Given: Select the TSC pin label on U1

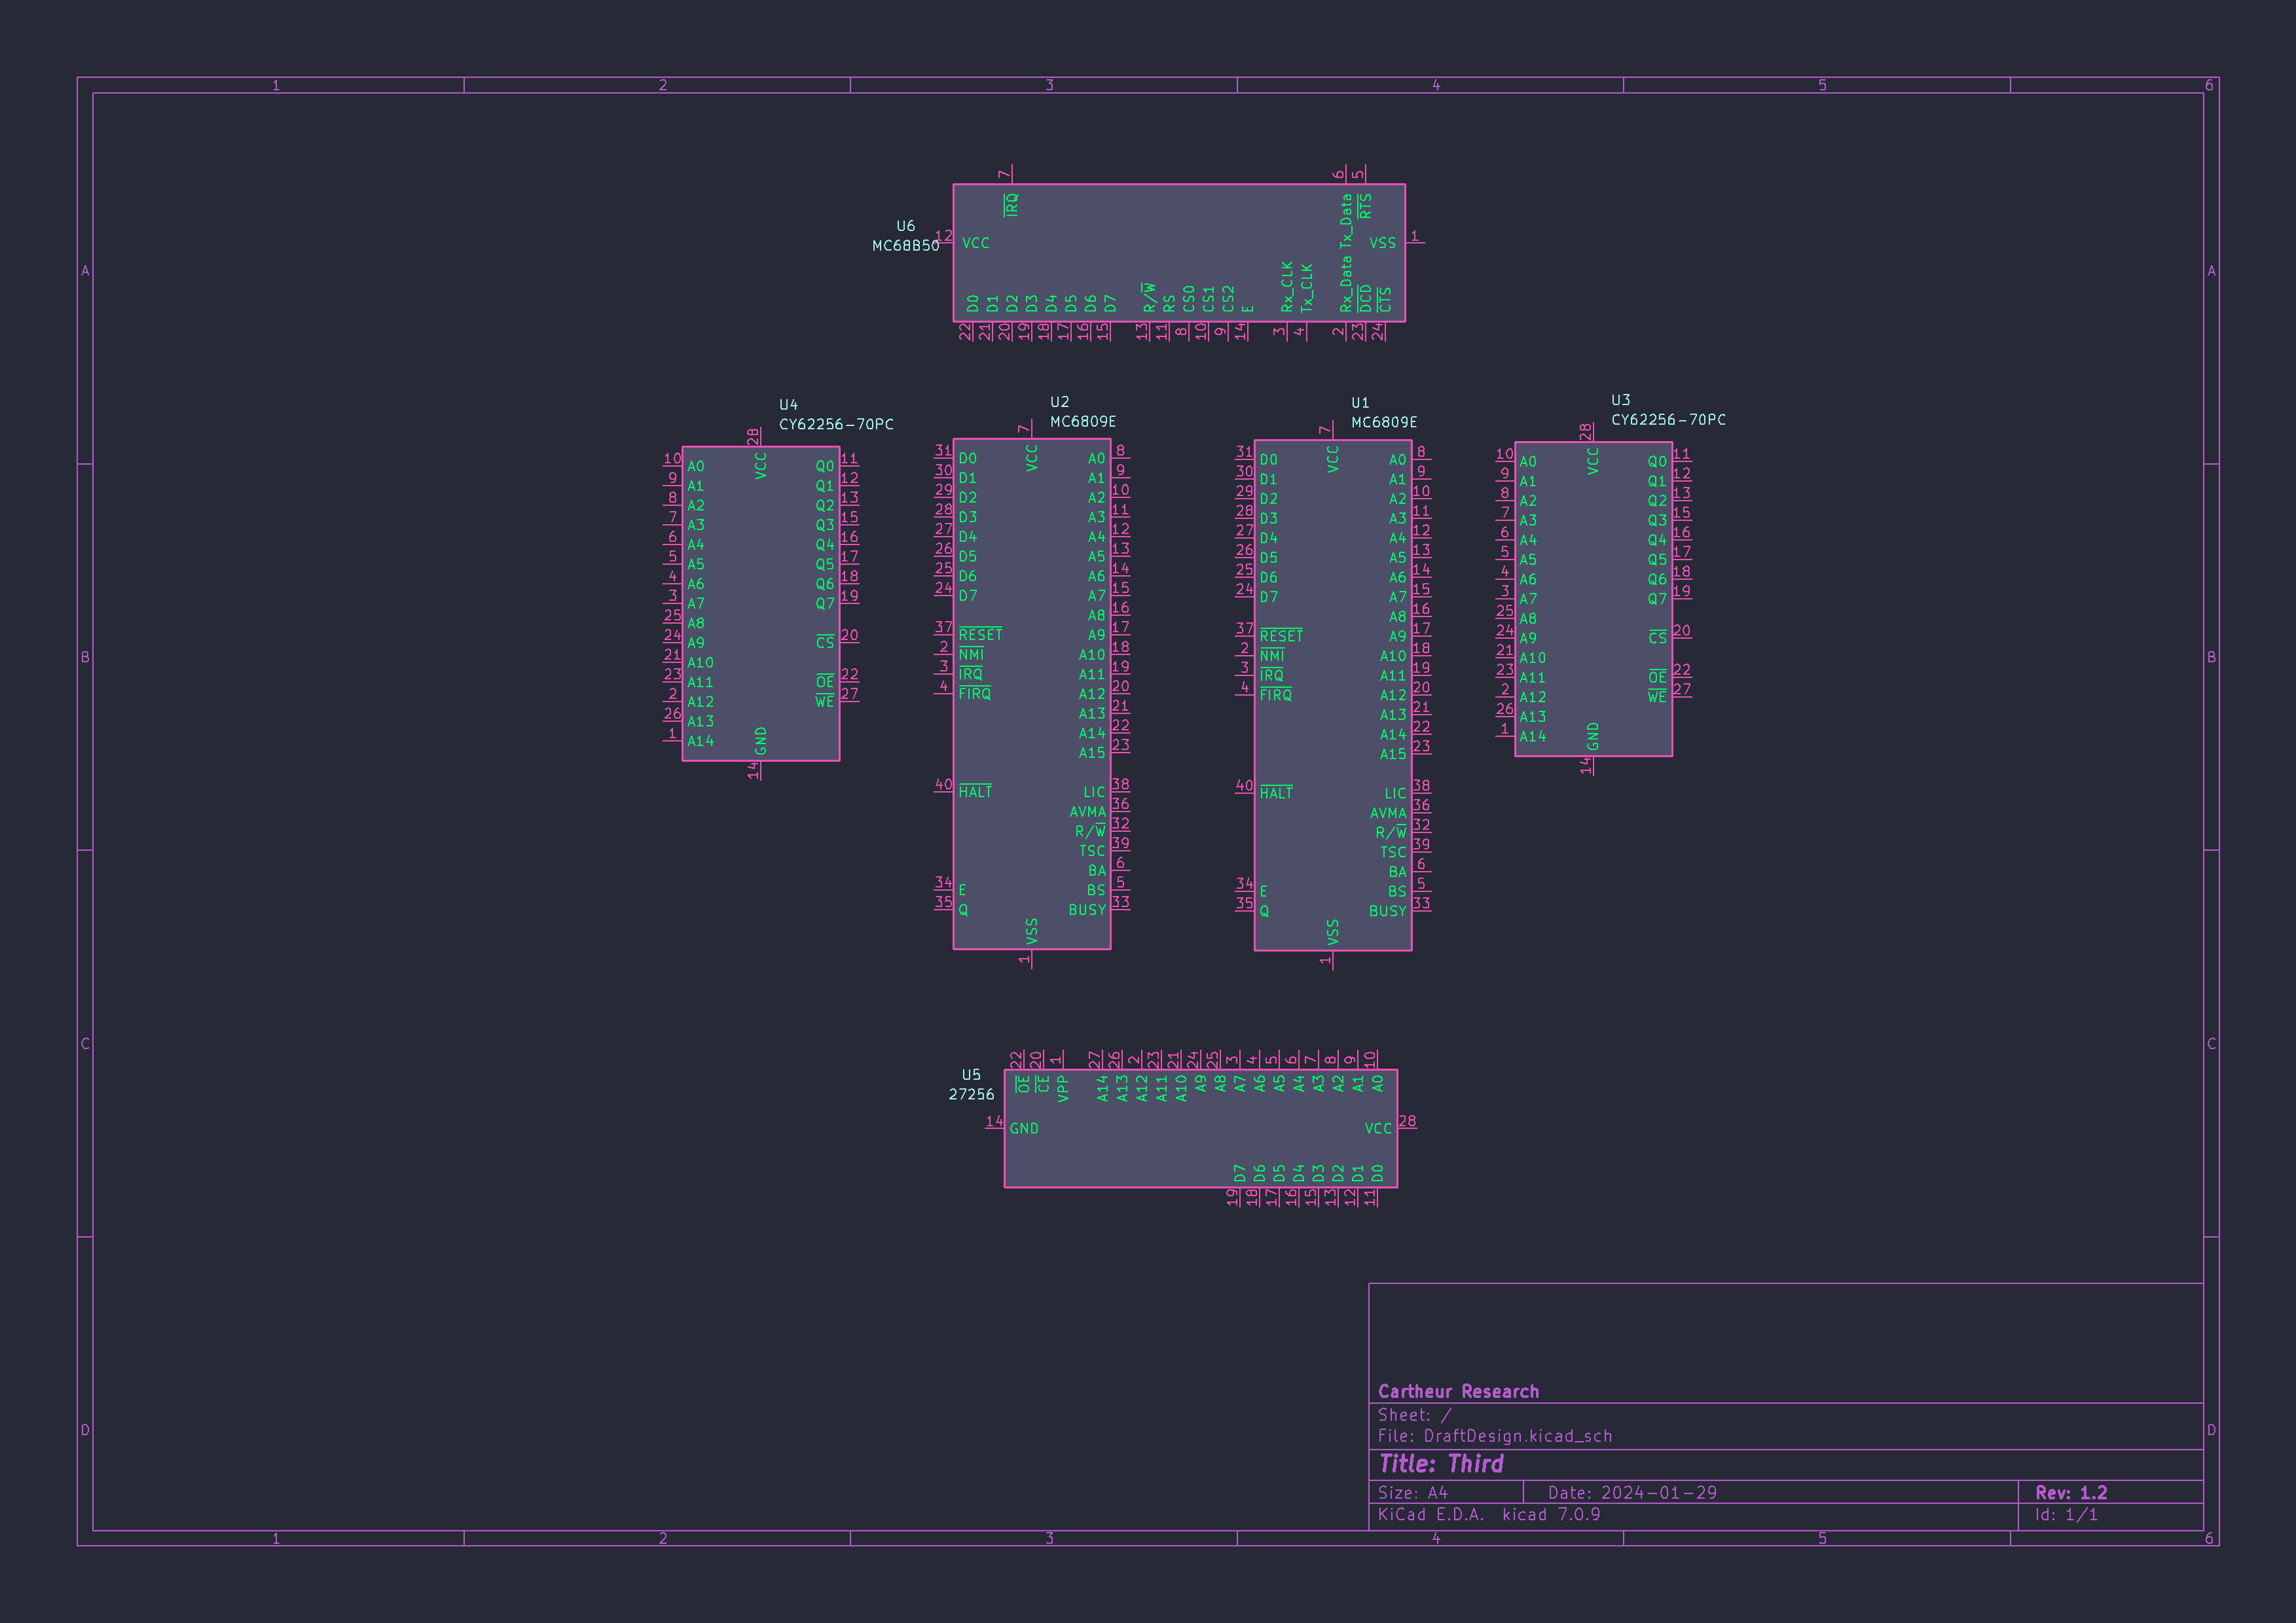Looking at the screenshot, I should (x=1393, y=853).
